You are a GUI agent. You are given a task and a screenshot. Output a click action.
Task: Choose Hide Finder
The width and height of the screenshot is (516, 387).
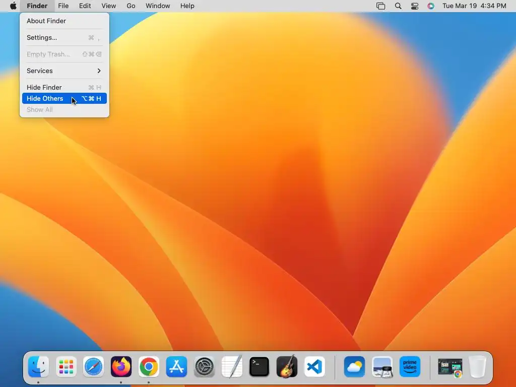tap(64, 87)
